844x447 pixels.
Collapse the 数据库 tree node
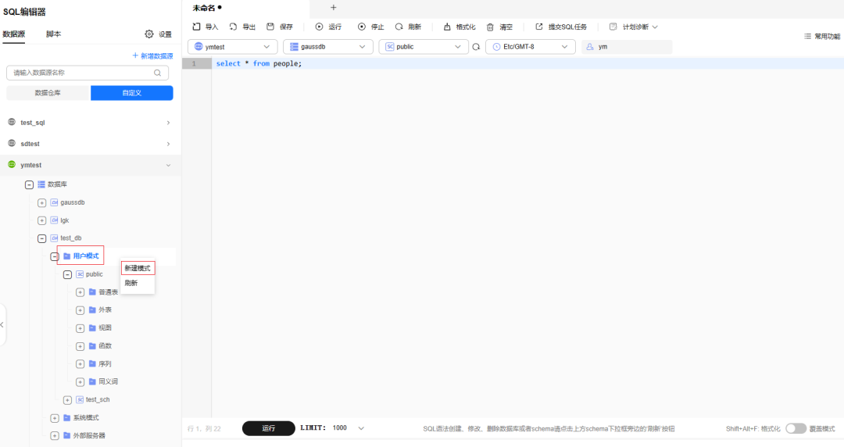tap(29, 184)
